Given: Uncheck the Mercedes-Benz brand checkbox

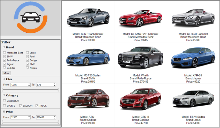Looking at the screenshot, I should click(4, 53).
